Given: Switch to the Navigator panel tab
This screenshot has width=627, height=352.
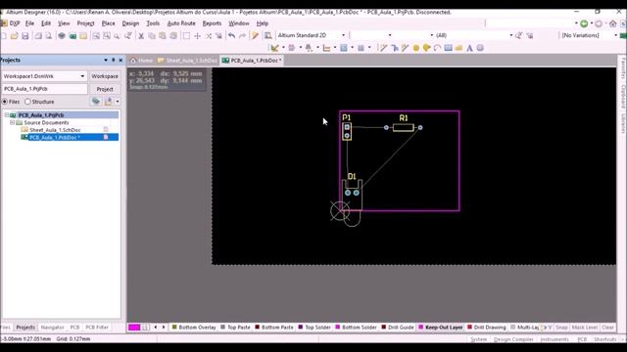Looking at the screenshot, I should pos(52,328).
